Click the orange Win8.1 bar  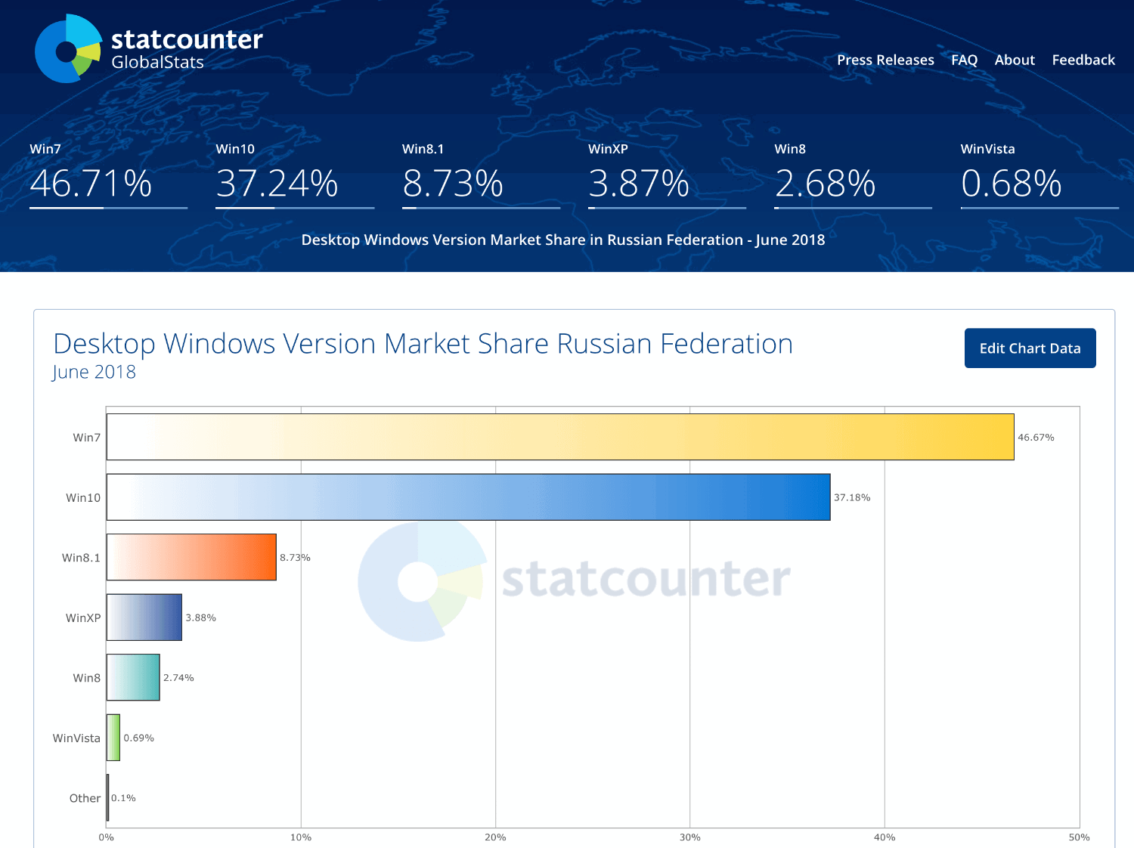(x=193, y=557)
